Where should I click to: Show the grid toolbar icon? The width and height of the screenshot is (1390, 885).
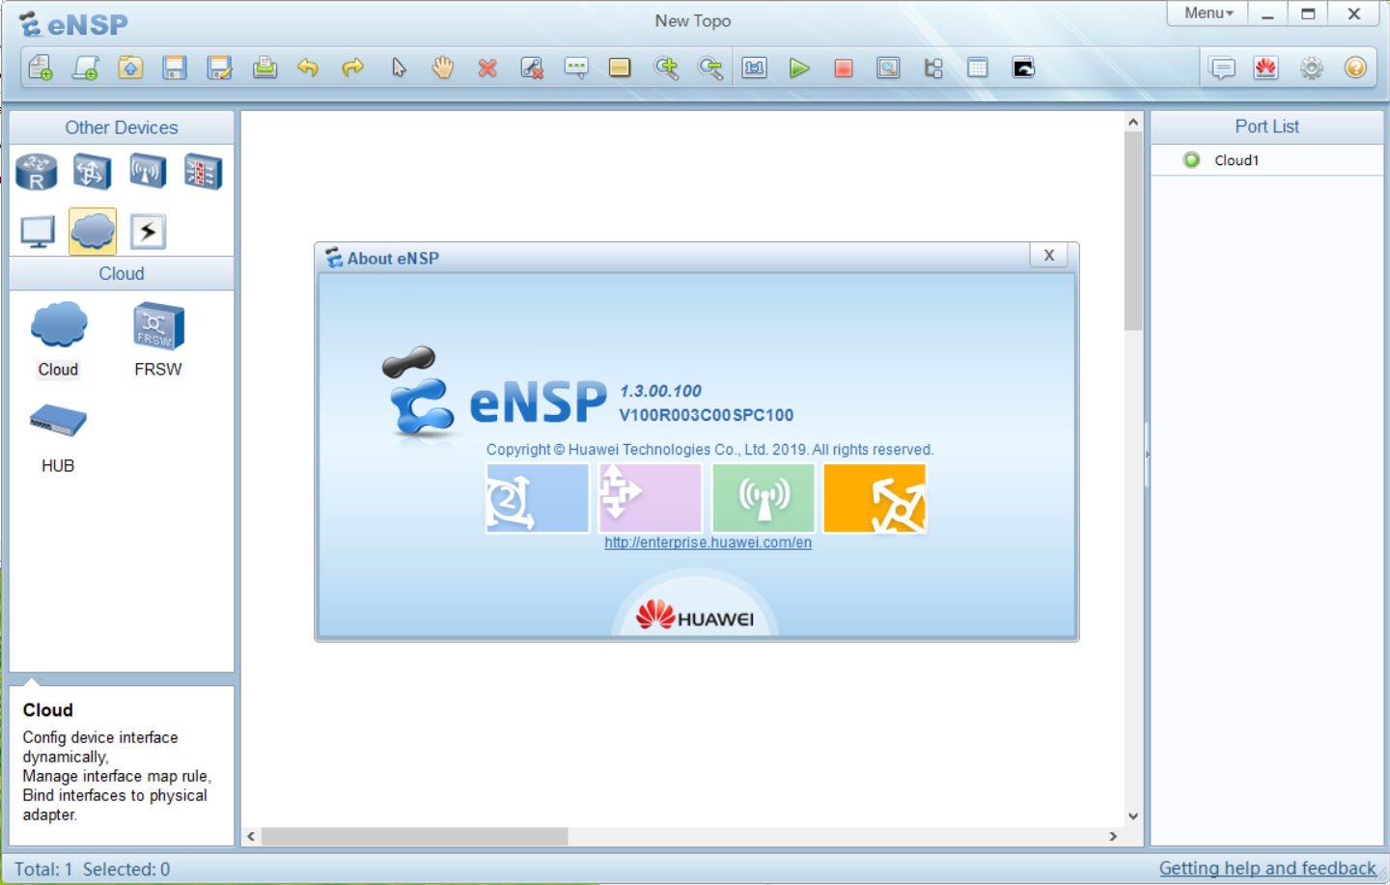pyautogui.click(x=978, y=68)
